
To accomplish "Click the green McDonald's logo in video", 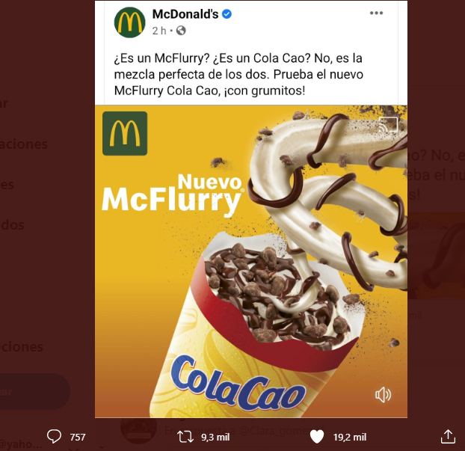I will [x=125, y=133].
